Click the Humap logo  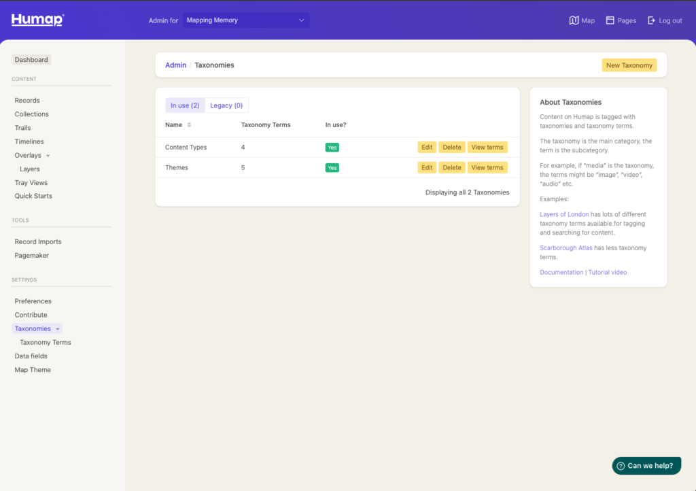[37, 20]
